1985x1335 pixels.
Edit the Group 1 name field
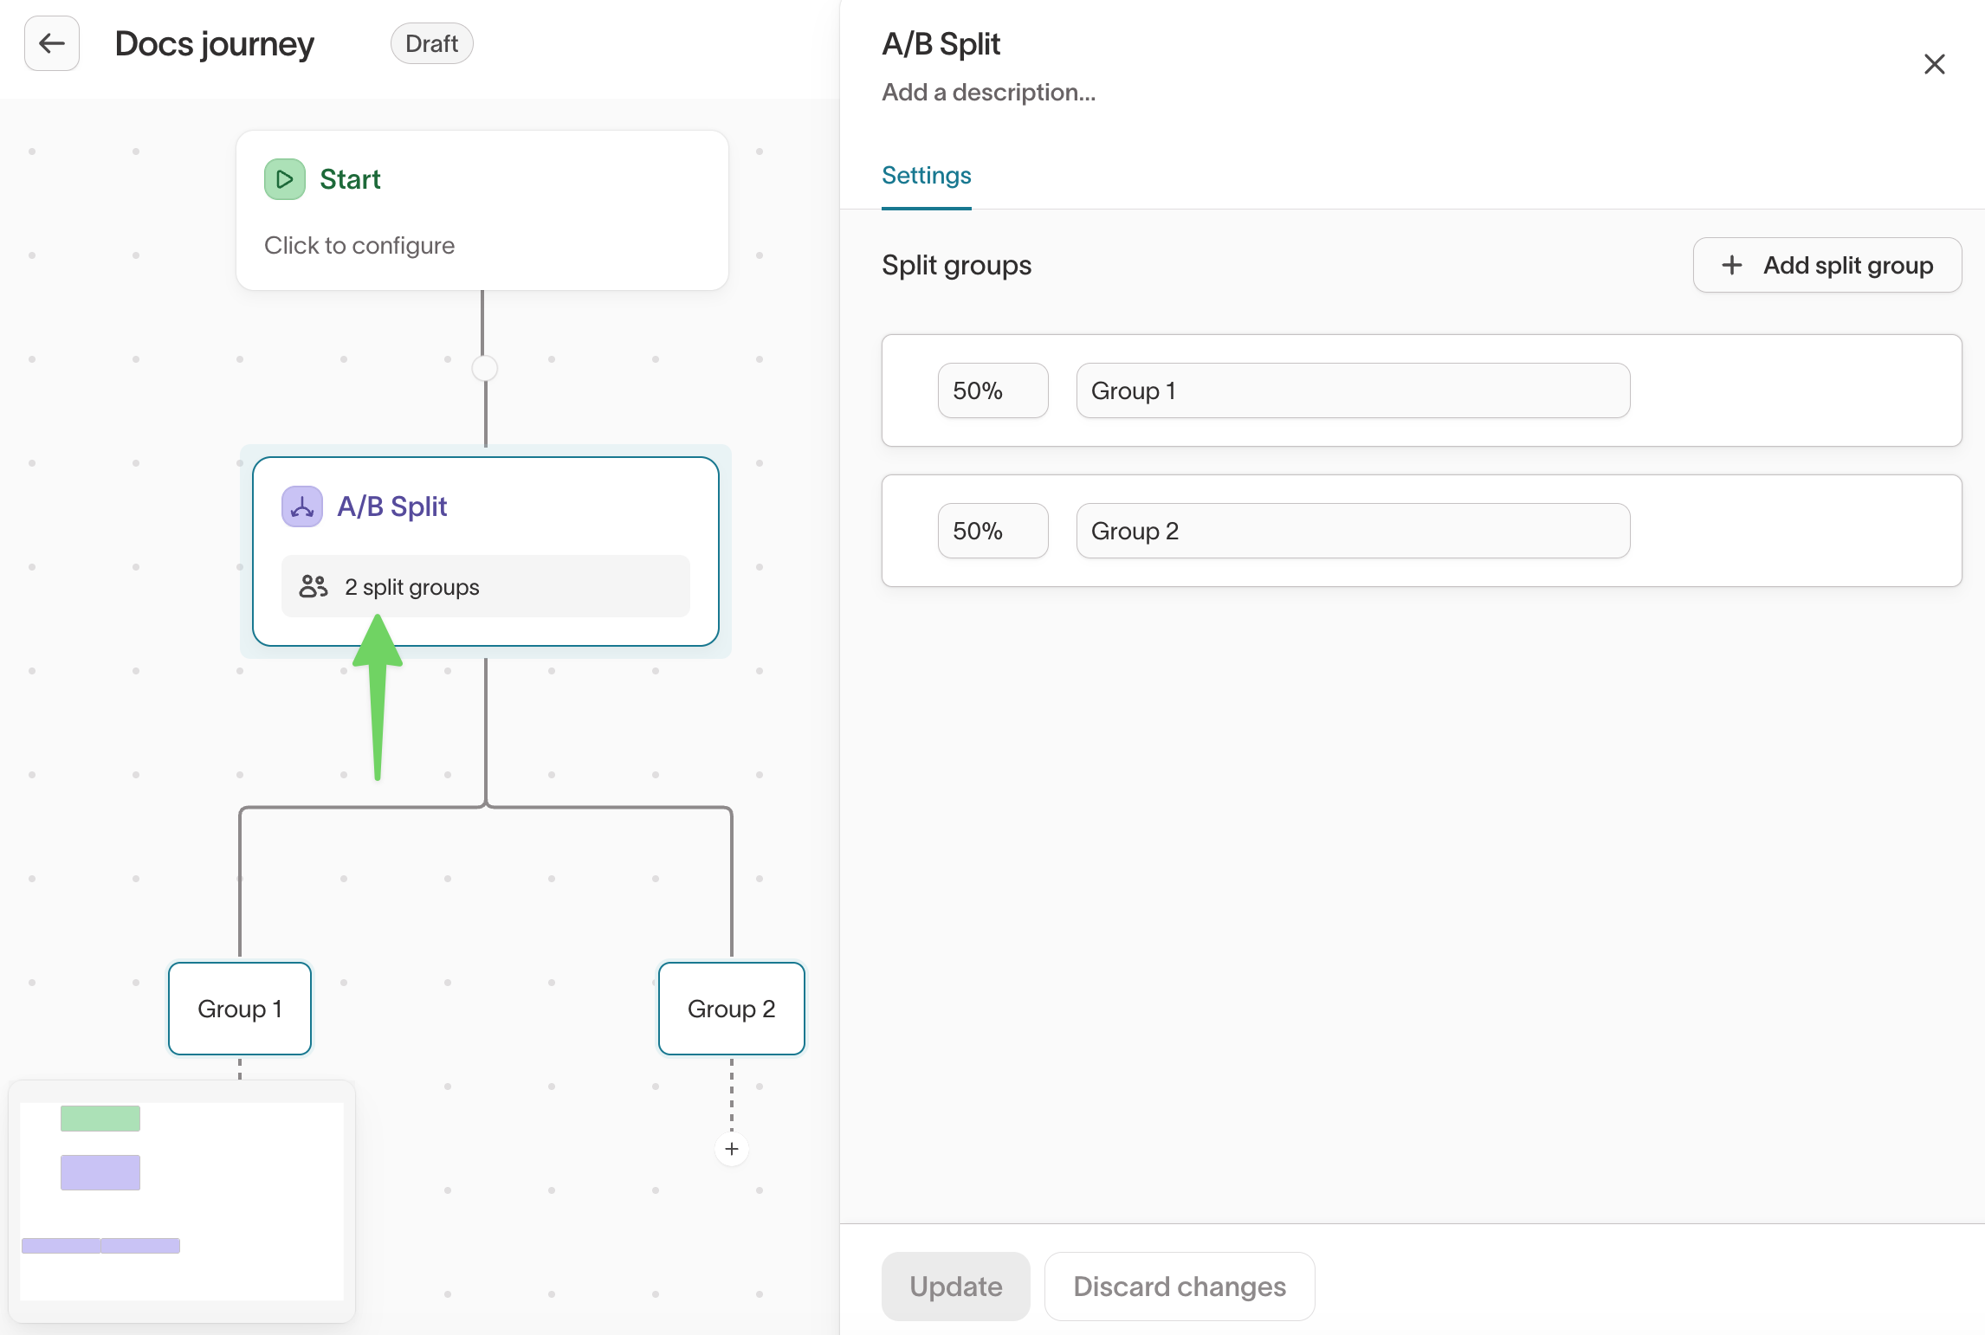pos(1352,390)
